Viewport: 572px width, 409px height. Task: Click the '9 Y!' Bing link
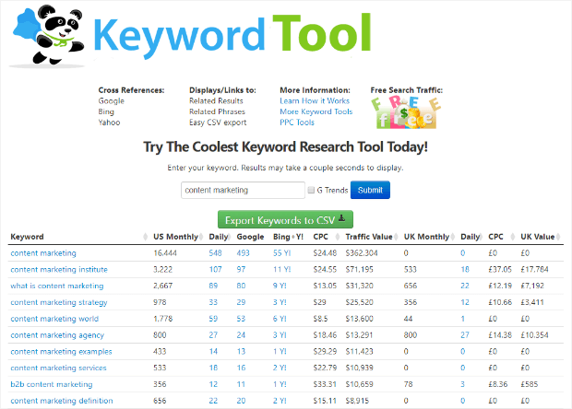tap(280, 286)
